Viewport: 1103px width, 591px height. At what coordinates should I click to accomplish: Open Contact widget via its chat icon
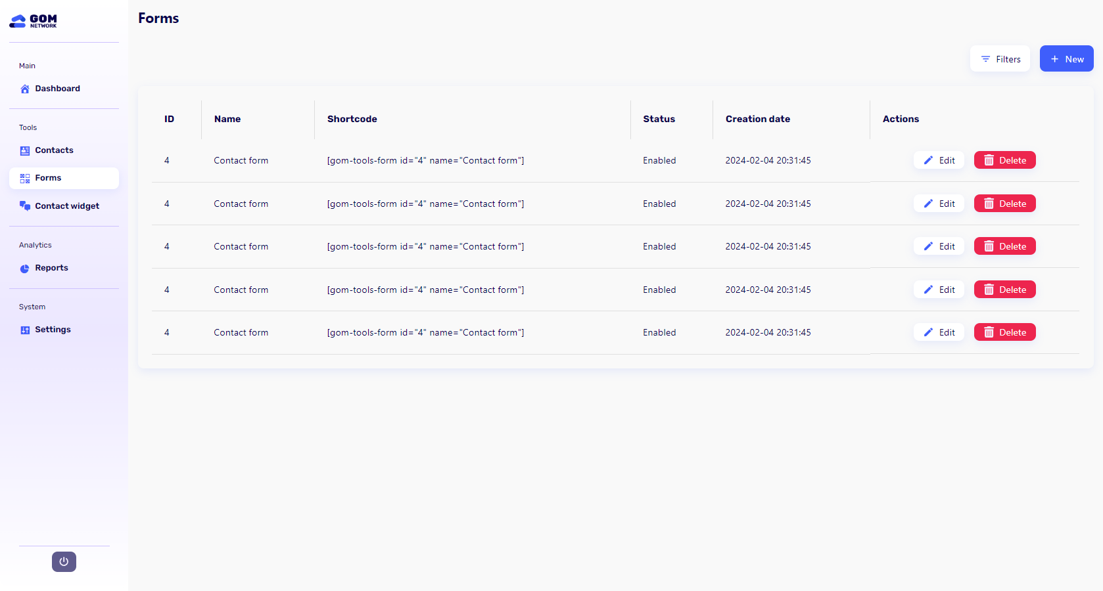tap(25, 206)
